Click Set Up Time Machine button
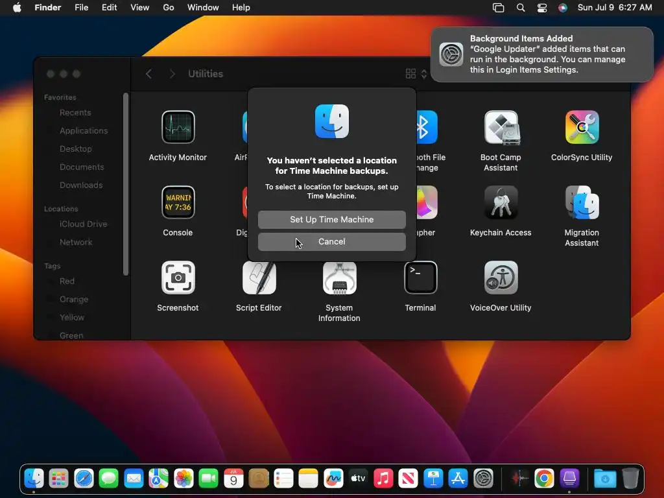Screen dimensions: 664x498 point(331,219)
